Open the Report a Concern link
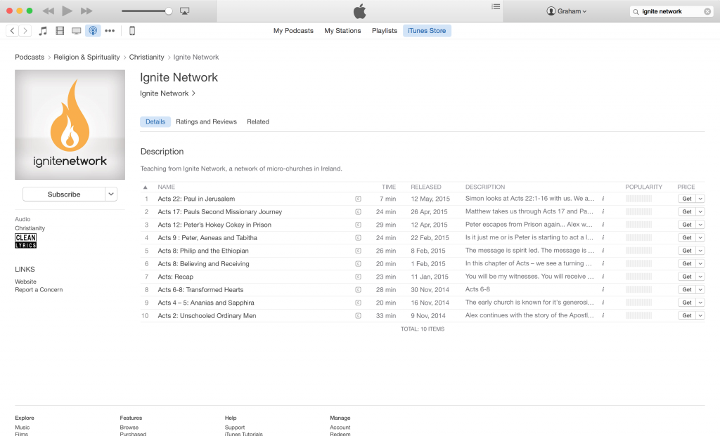This screenshot has height=436, width=720. click(x=39, y=289)
